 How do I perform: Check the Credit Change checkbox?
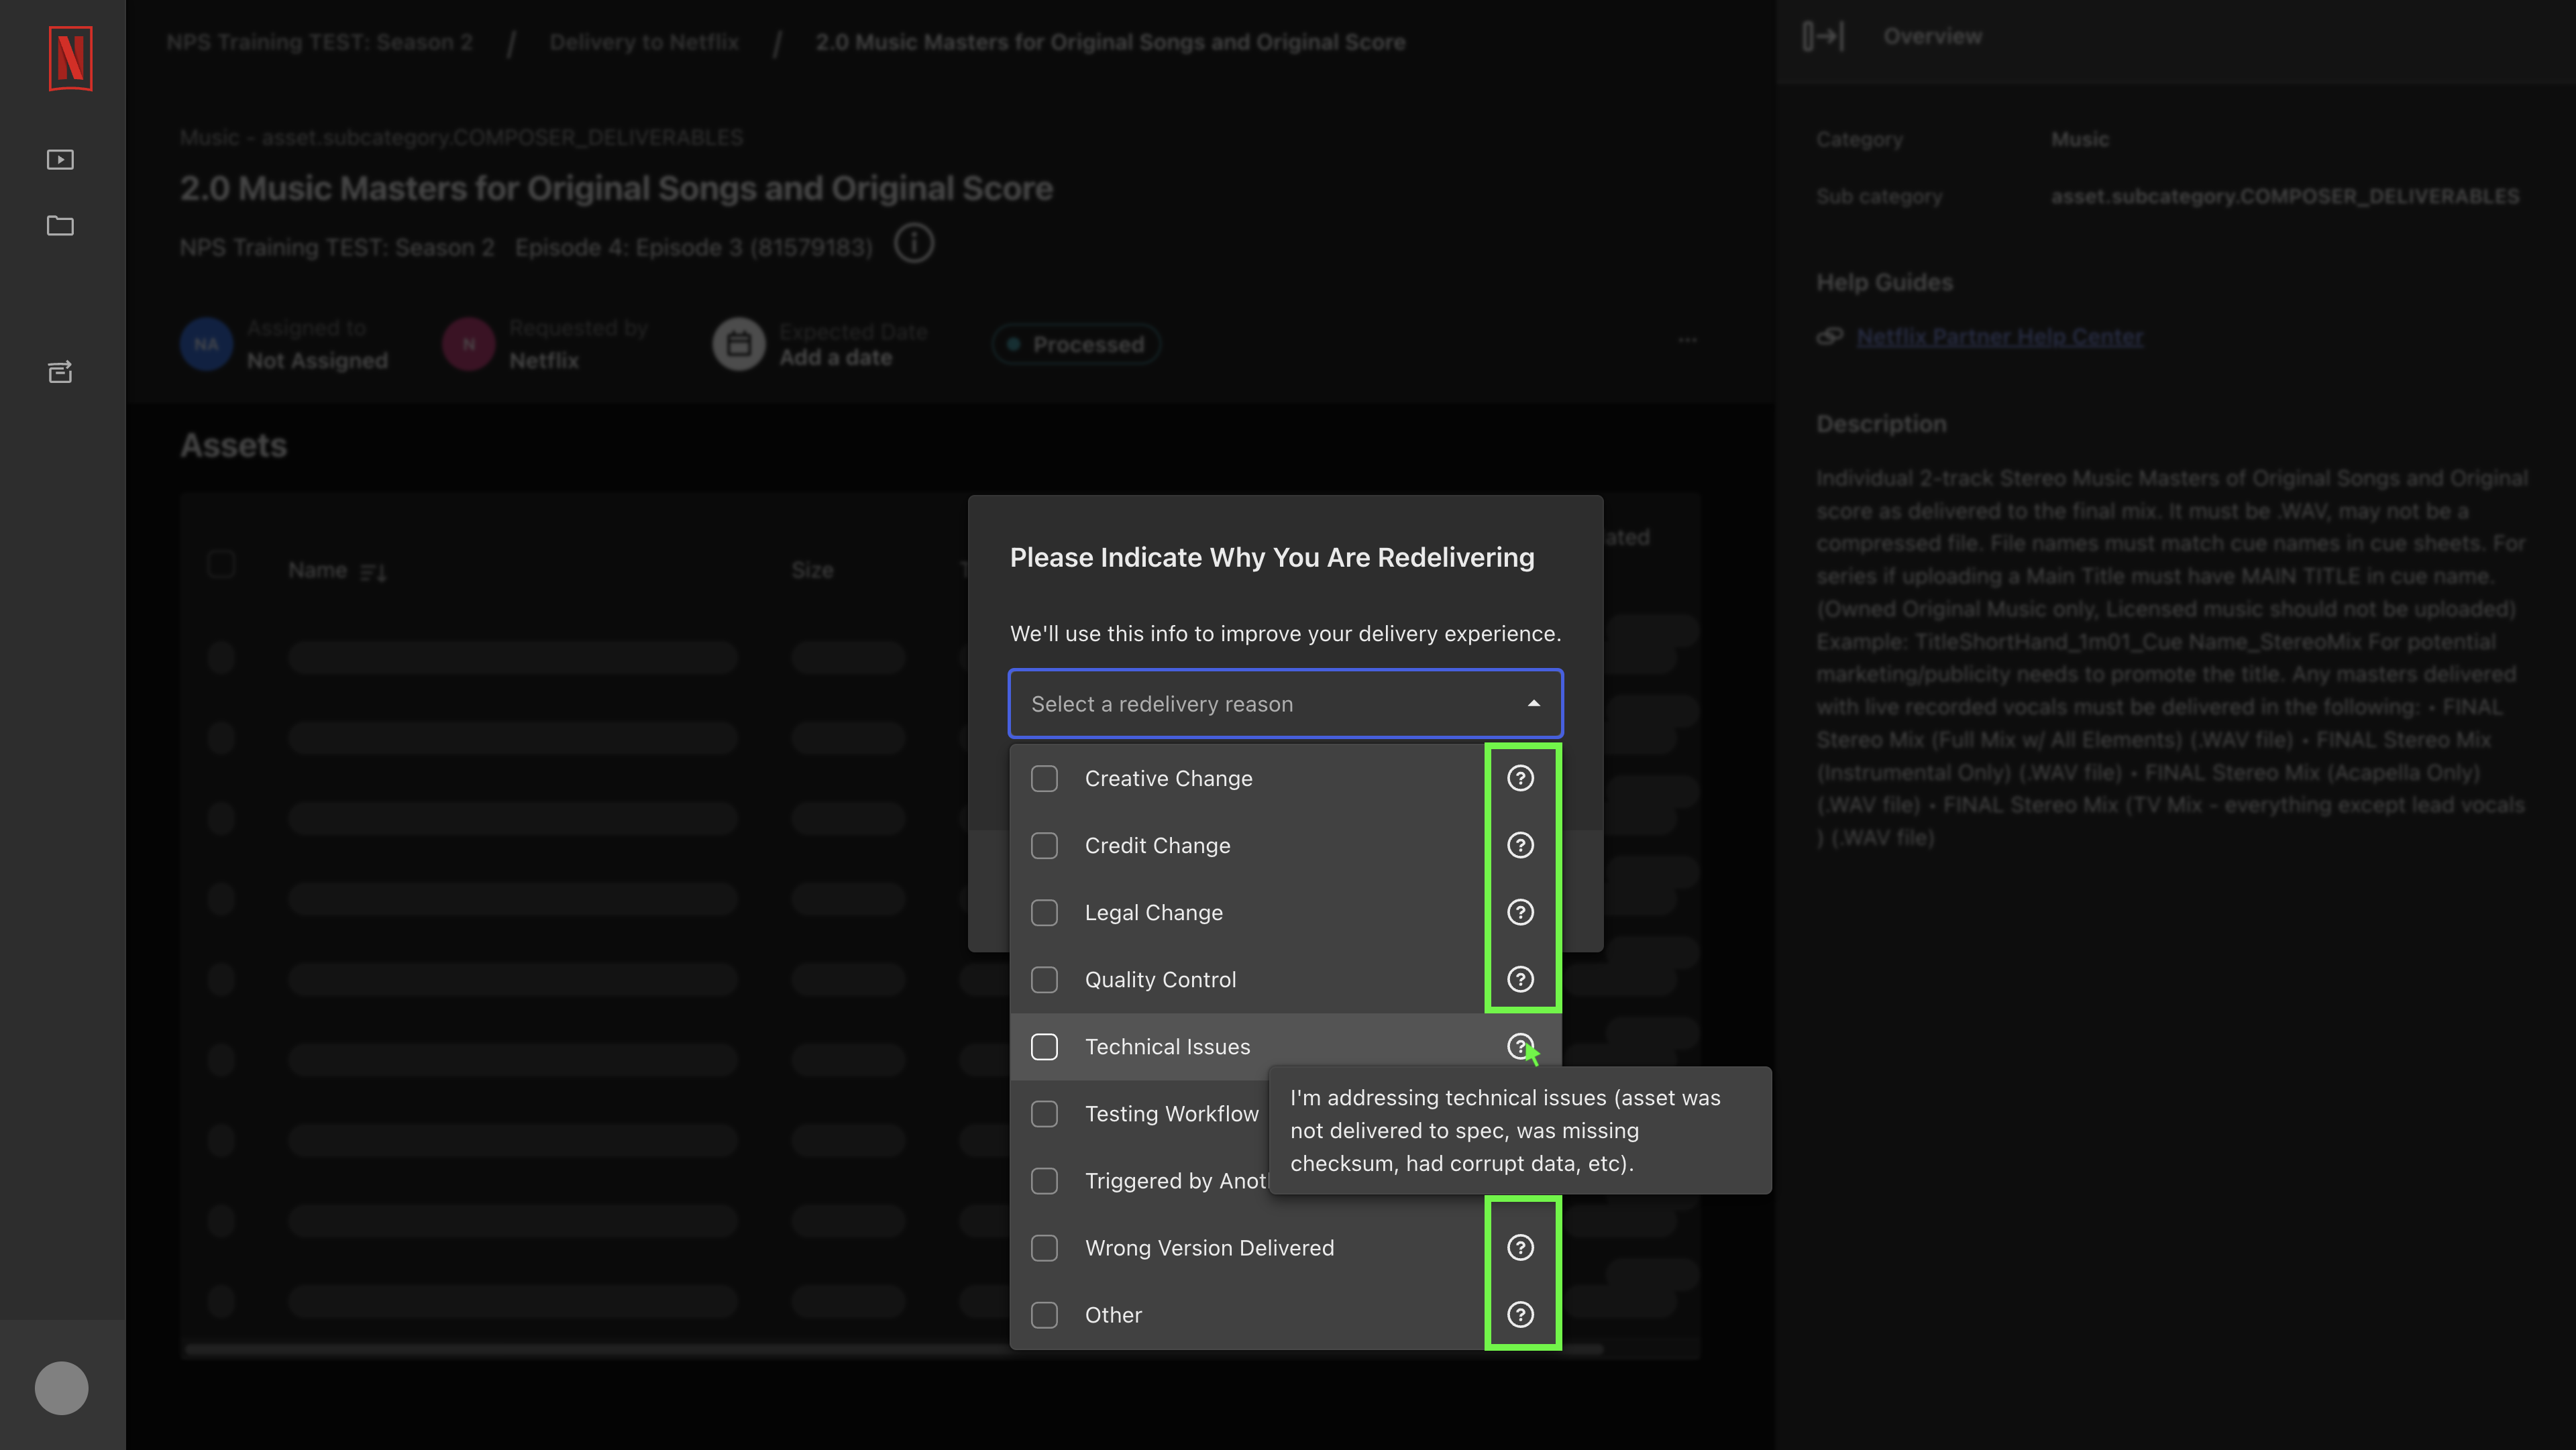(x=1044, y=845)
